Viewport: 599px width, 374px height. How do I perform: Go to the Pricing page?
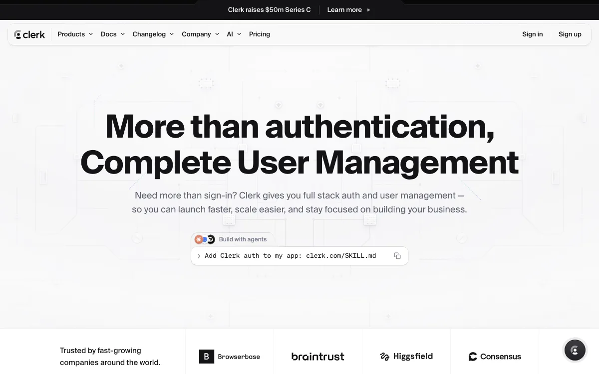coord(260,34)
